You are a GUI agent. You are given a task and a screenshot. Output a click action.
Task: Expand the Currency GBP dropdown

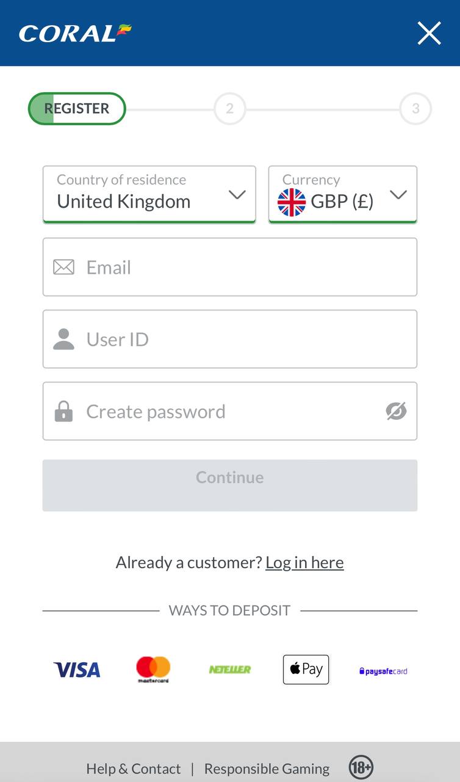[x=343, y=194]
